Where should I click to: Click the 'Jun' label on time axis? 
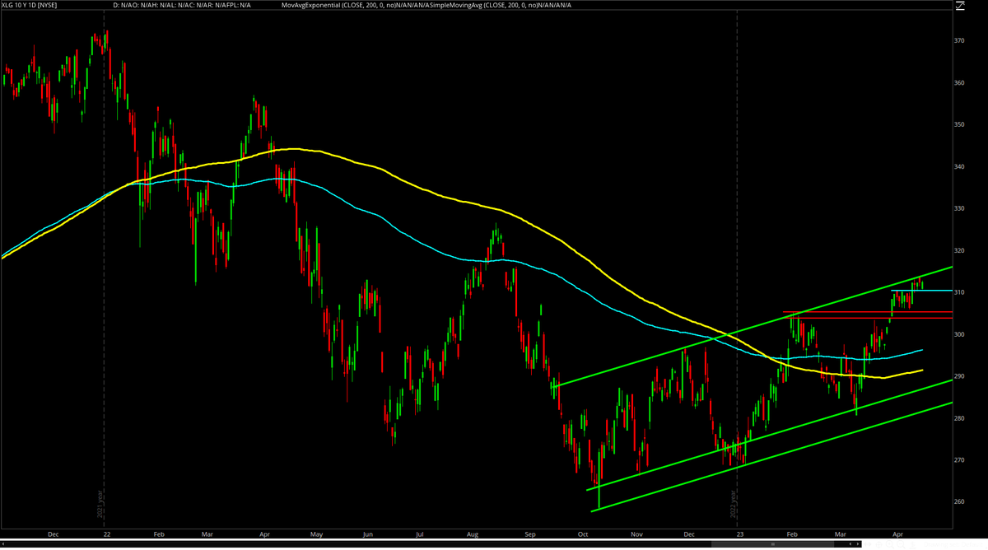pyautogui.click(x=368, y=534)
